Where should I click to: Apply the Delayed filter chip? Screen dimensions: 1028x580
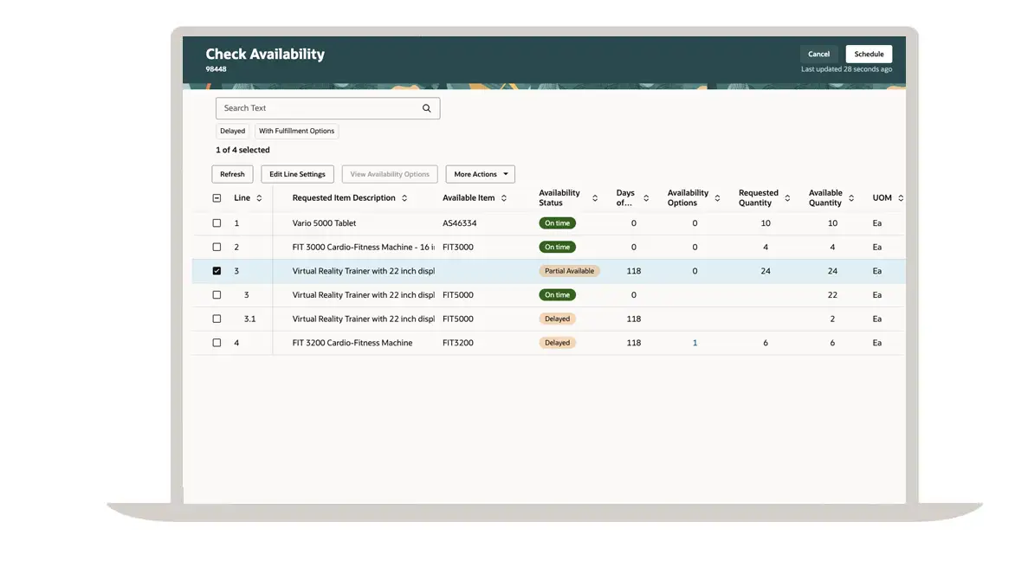click(232, 132)
